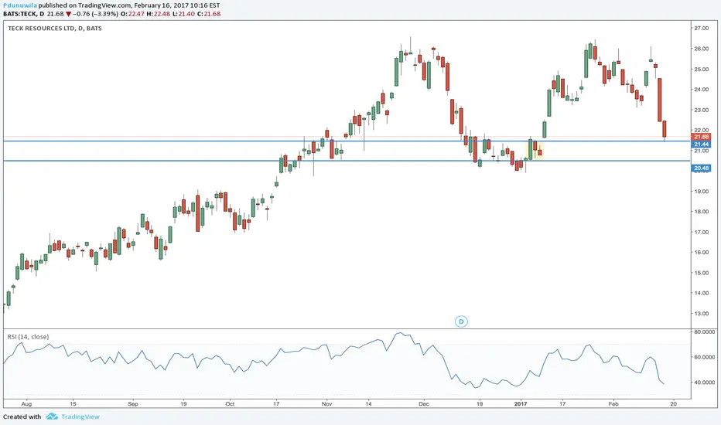Click the 80.0000 RSI axis value

click(704, 331)
